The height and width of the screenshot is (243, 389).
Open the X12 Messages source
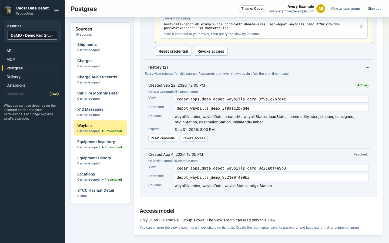pyautogui.click(x=100, y=112)
